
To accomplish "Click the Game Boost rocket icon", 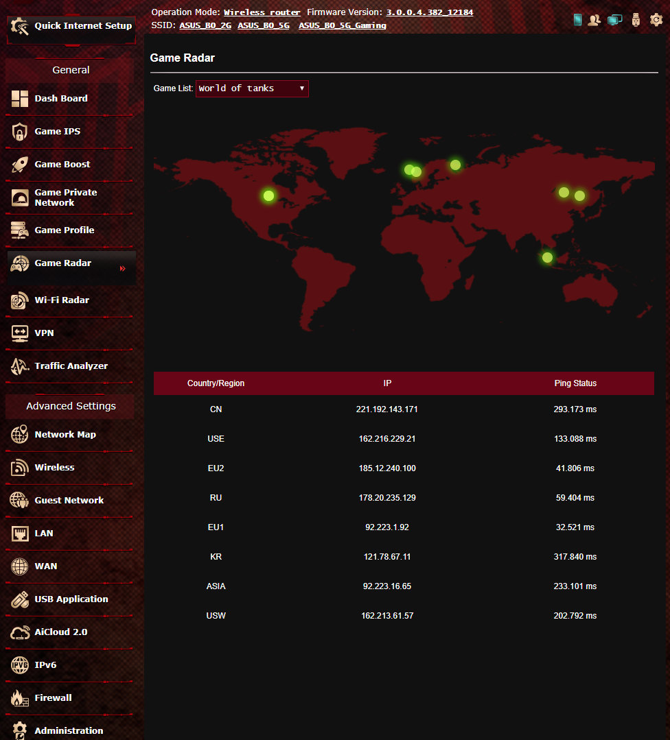I will click(19, 164).
